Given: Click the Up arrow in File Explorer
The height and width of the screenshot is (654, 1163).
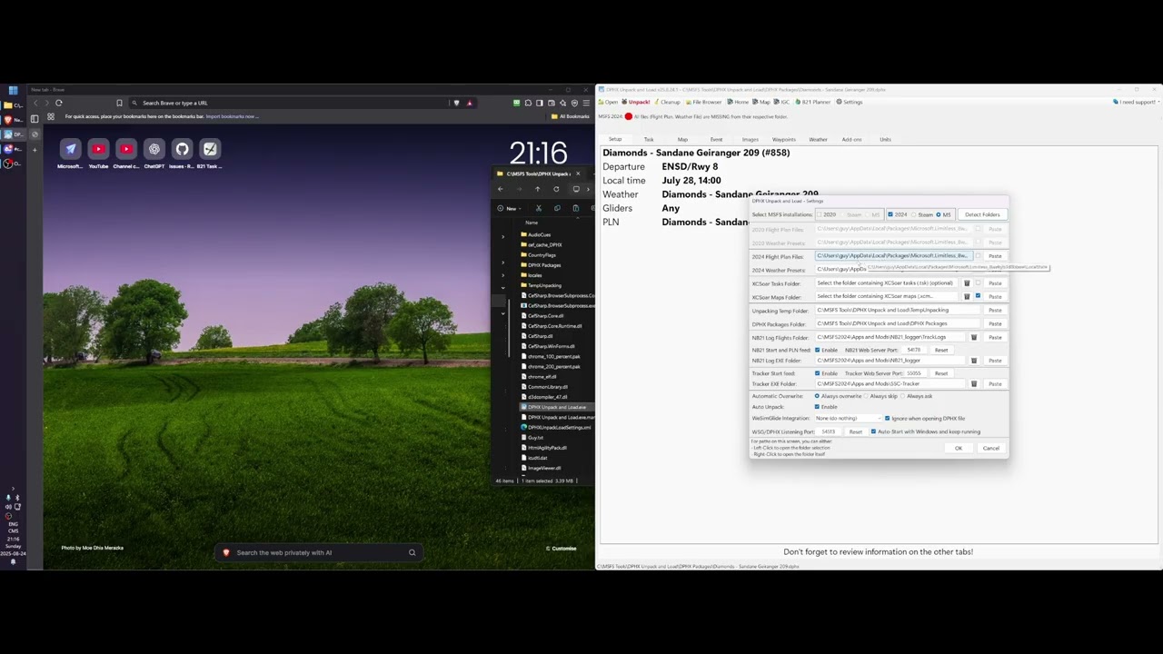Looking at the screenshot, I should click(x=537, y=189).
